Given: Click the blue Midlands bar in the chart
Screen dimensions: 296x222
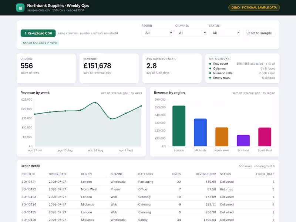Looking at the screenshot, I should coord(200,132).
